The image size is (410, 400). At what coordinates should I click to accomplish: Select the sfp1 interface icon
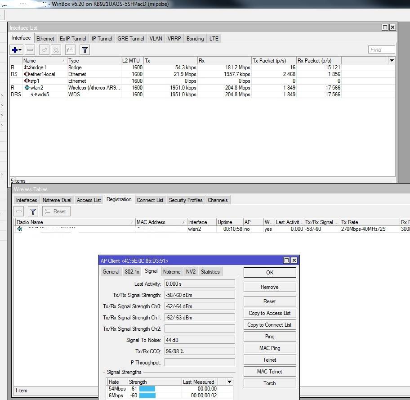click(27, 81)
